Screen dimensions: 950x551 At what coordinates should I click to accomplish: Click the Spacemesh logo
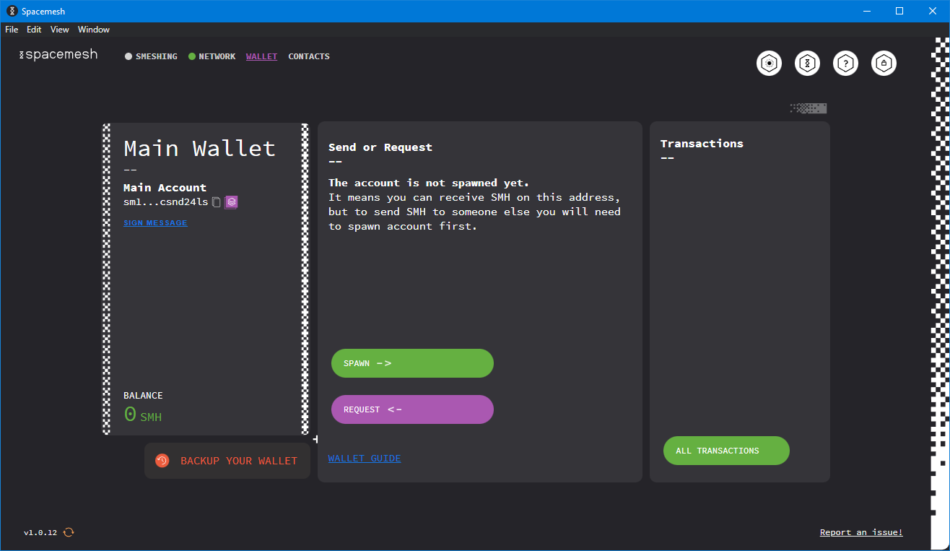[x=58, y=55]
